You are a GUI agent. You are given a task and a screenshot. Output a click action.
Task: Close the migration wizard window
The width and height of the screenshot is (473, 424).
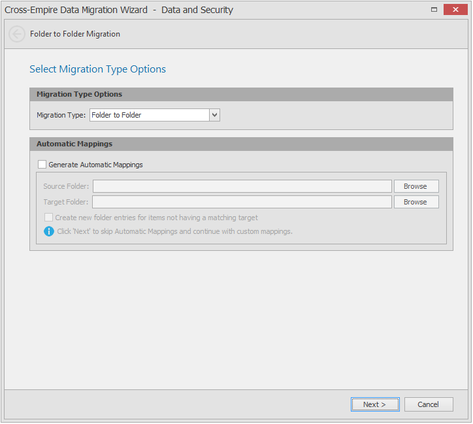tap(455, 10)
